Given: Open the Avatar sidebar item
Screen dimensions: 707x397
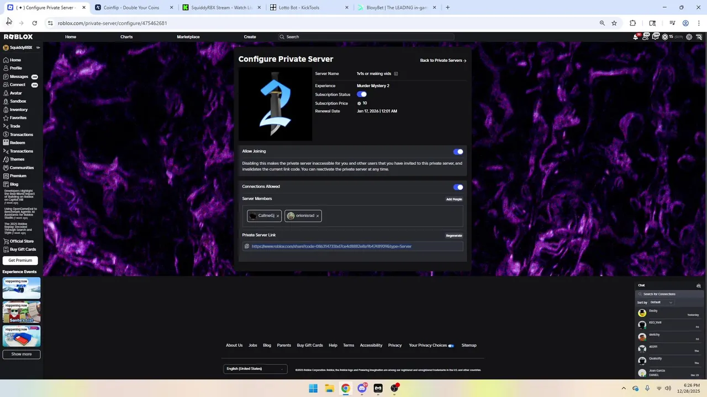Looking at the screenshot, I should [x=16, y=93].
